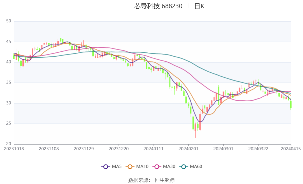The image size is (303, 184).
Task: Select the 日K period label
Action: (199, 6)
